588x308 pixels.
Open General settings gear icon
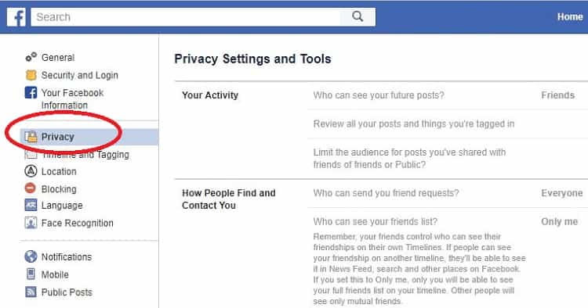31,57
